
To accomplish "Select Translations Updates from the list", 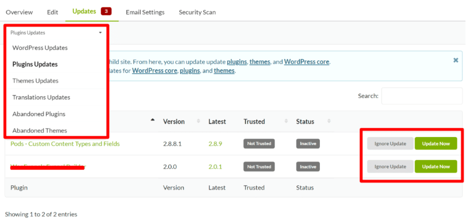I will click(41, 97).
